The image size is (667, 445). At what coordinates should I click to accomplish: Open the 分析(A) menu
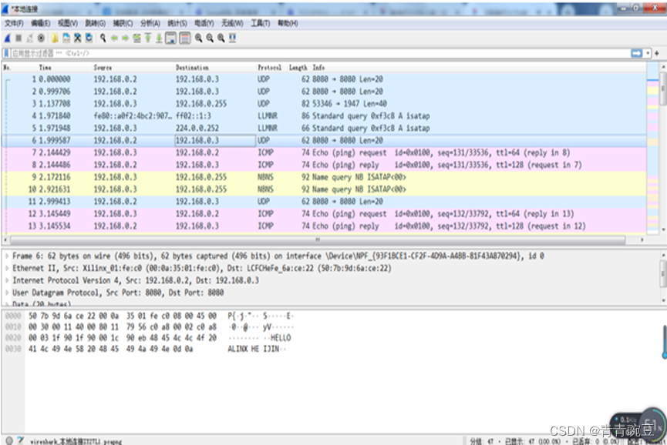150,23
